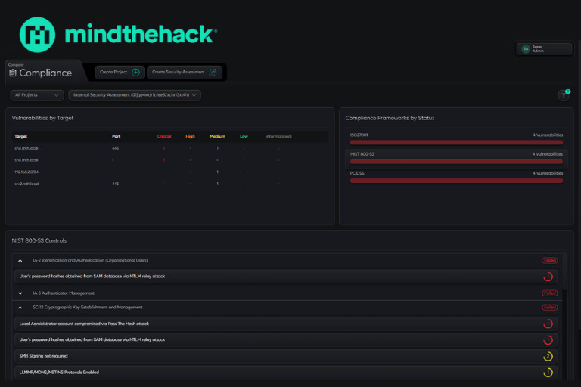Image resolution: width=581 pixels, height=387 pixels.
Task: Select the Compliance tab
Action: pos(40,73)
